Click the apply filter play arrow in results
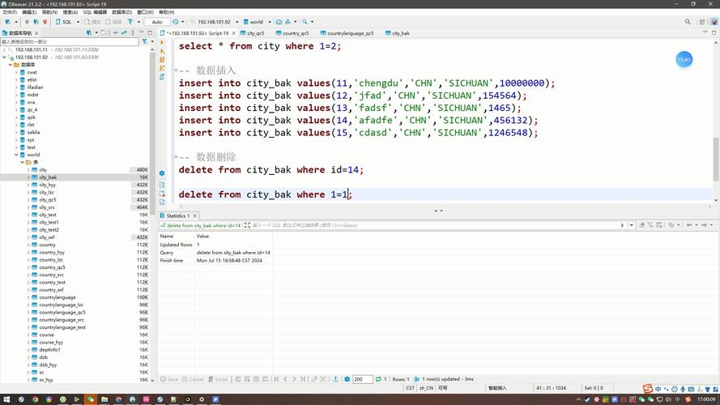This screenshot has width=720, height=405. (622, 225)
